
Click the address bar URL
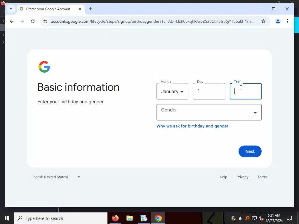tap(152, 21)
